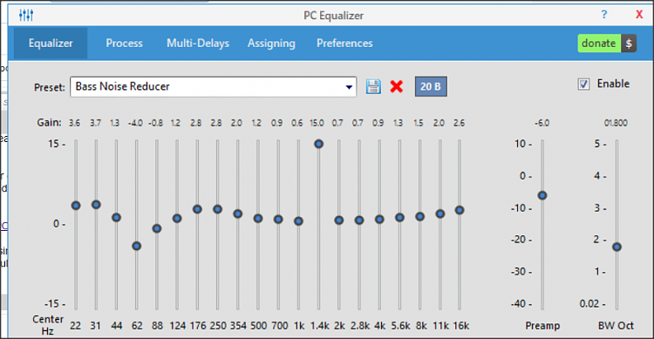
Task: Click the Preamp value -6.0
Action: [x=542, y=123]
